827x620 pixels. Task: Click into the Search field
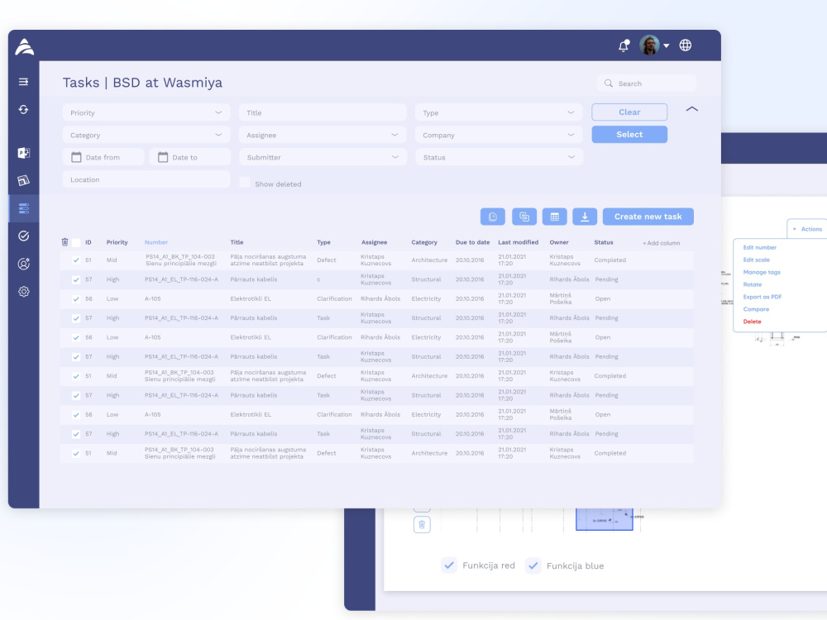(x=647, y=83)
